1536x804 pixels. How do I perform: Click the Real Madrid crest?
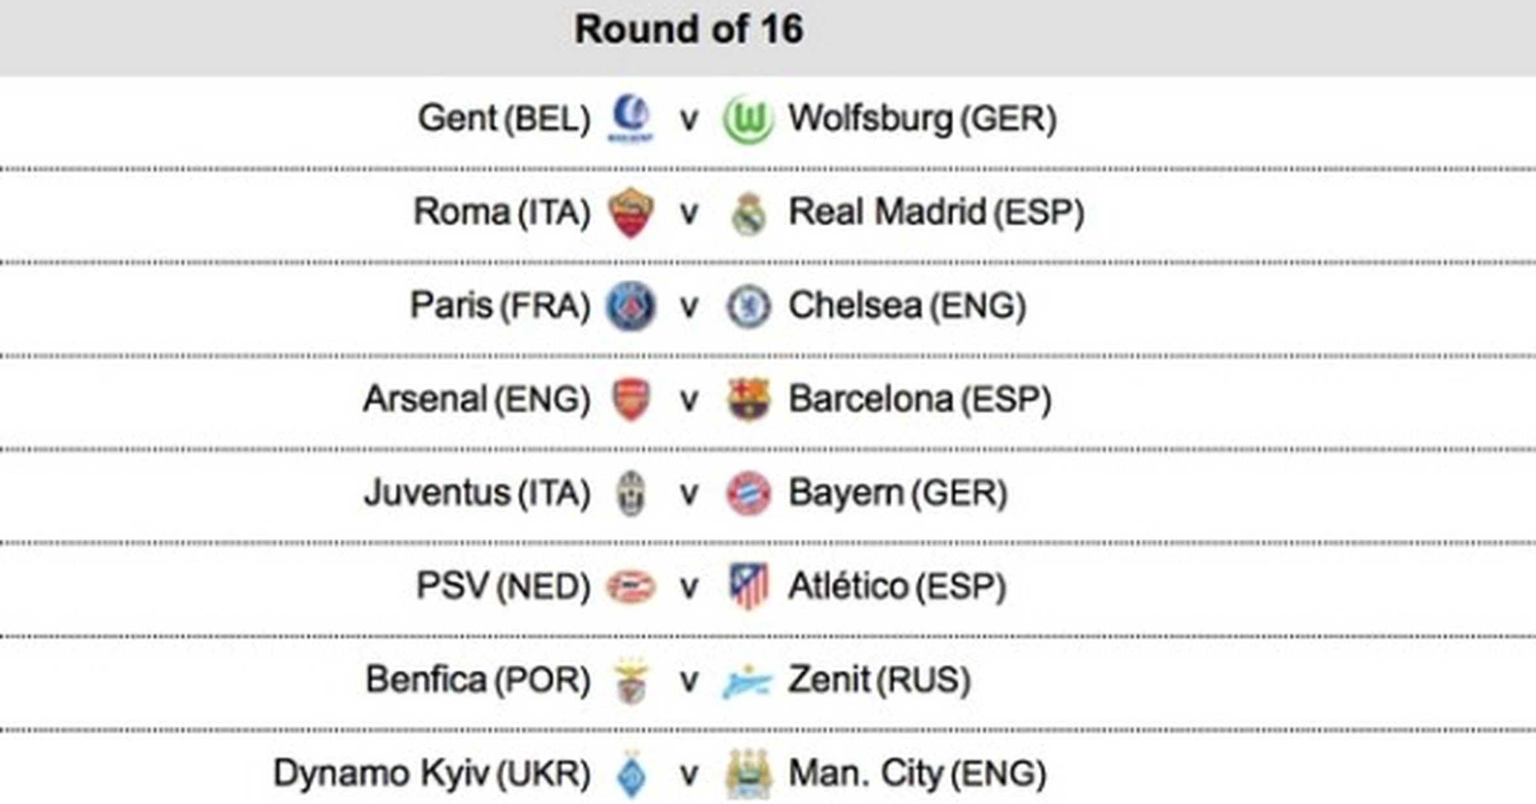pos(748,213)
